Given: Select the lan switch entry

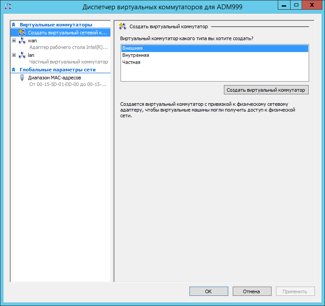Looking at the screenshot, I should pos(31,55).
